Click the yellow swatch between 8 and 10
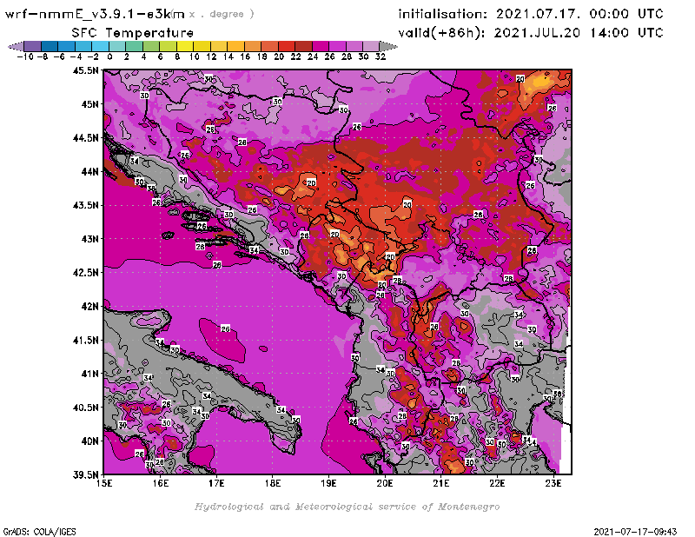Screen dimensions: 695x537 click(x=185, y=46)
